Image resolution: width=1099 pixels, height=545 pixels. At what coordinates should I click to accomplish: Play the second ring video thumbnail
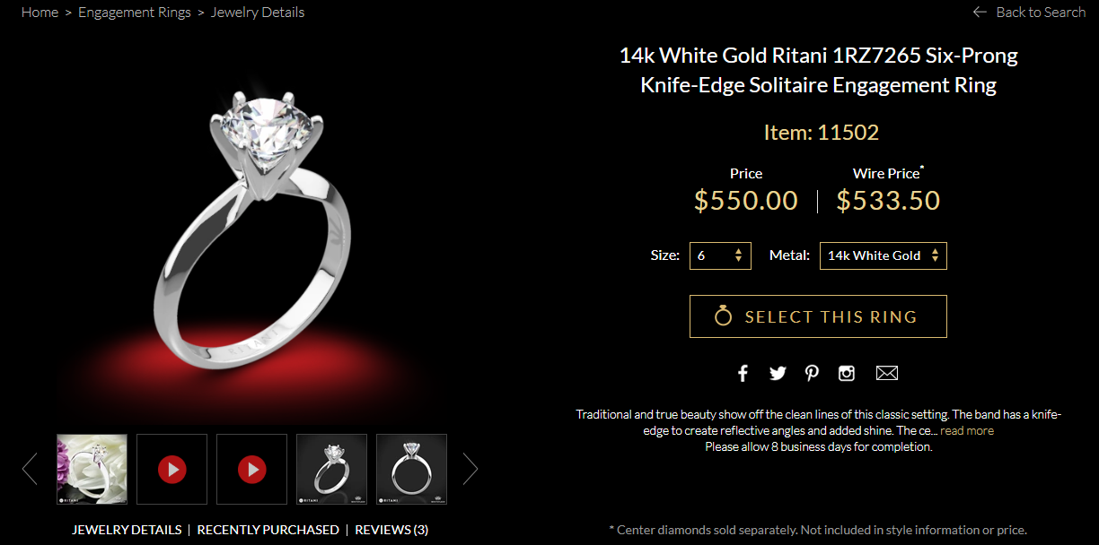pyautogui.click(x=251, y=469)
